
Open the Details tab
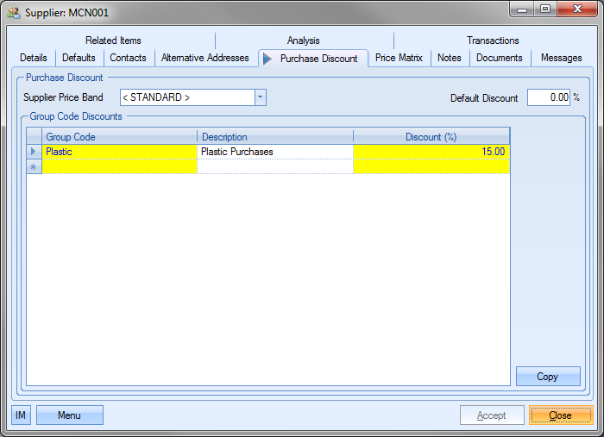pyautogui.click(x=34, y=58)
